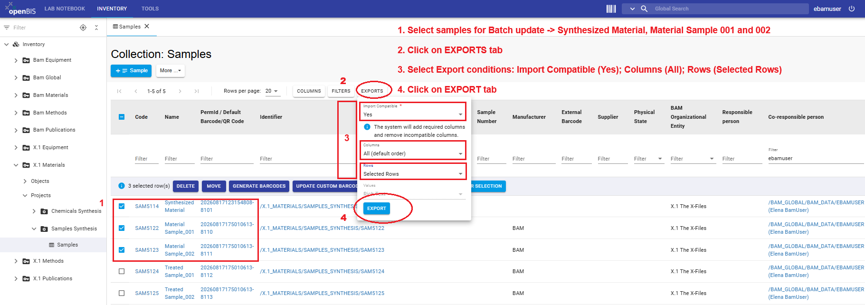Check the SAM5125 row checkbox
Image resolution: width=865 pixels, height=305 pixels.
(x=122, y=293)
